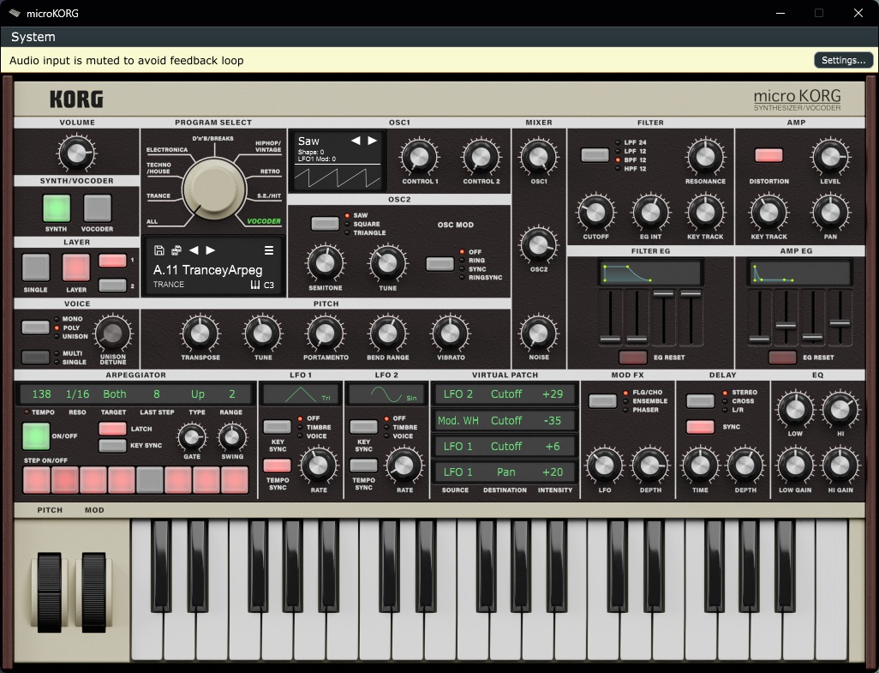Open the Settings... button
The height and width of the screenshot is (673, 879).
[843, 60]
